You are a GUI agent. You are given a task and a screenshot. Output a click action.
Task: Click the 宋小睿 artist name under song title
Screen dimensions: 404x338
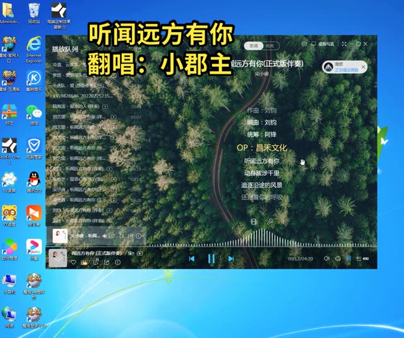(x=261, y=74)
